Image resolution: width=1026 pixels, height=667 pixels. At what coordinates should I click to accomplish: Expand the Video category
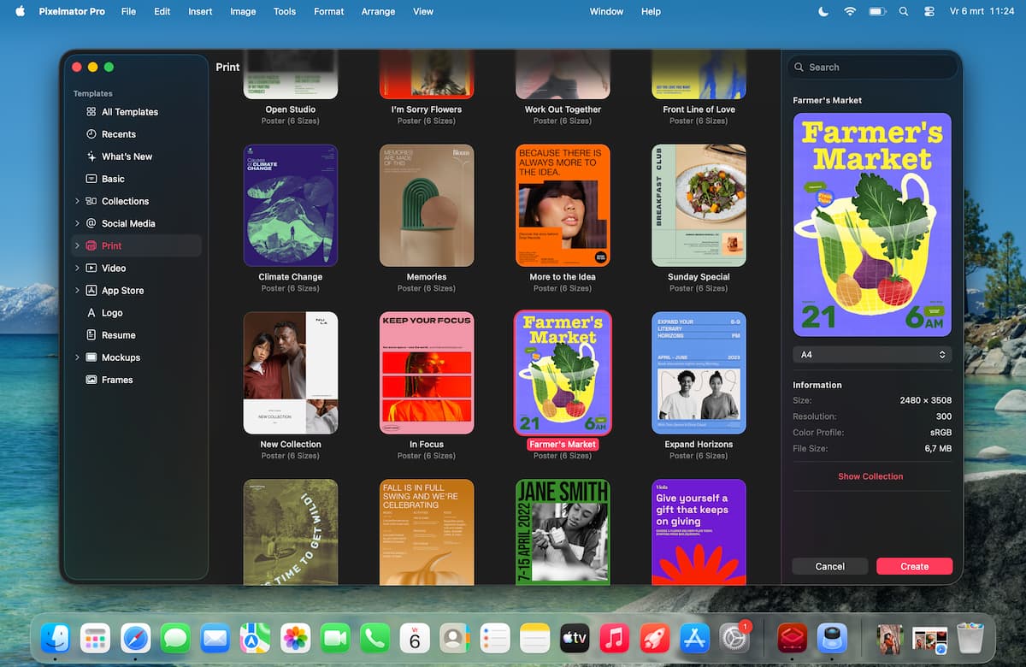[77, 268]
